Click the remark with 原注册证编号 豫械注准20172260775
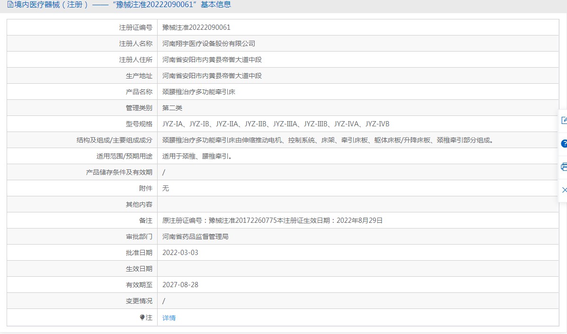 tap(272, 220)
